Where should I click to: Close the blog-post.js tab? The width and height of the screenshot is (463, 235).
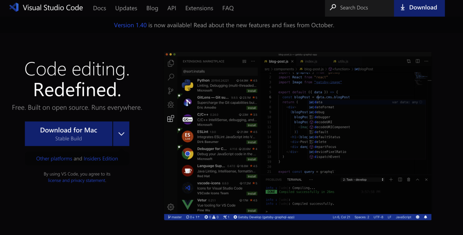[x=292, y=62]
